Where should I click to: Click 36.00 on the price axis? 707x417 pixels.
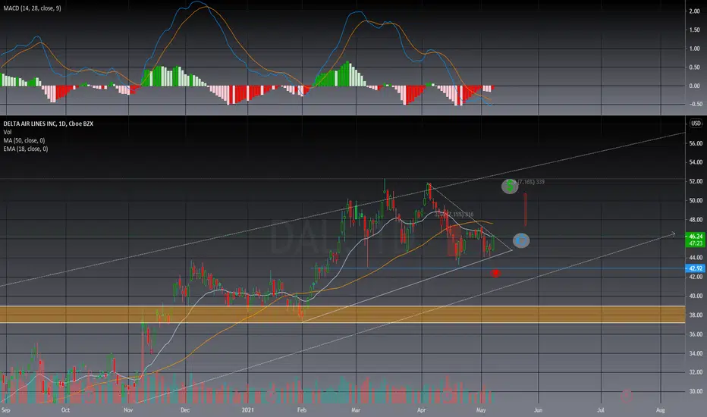pos(696,334)
